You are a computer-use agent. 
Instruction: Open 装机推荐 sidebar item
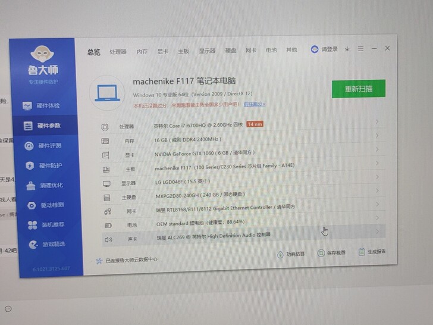coord(46,224)
